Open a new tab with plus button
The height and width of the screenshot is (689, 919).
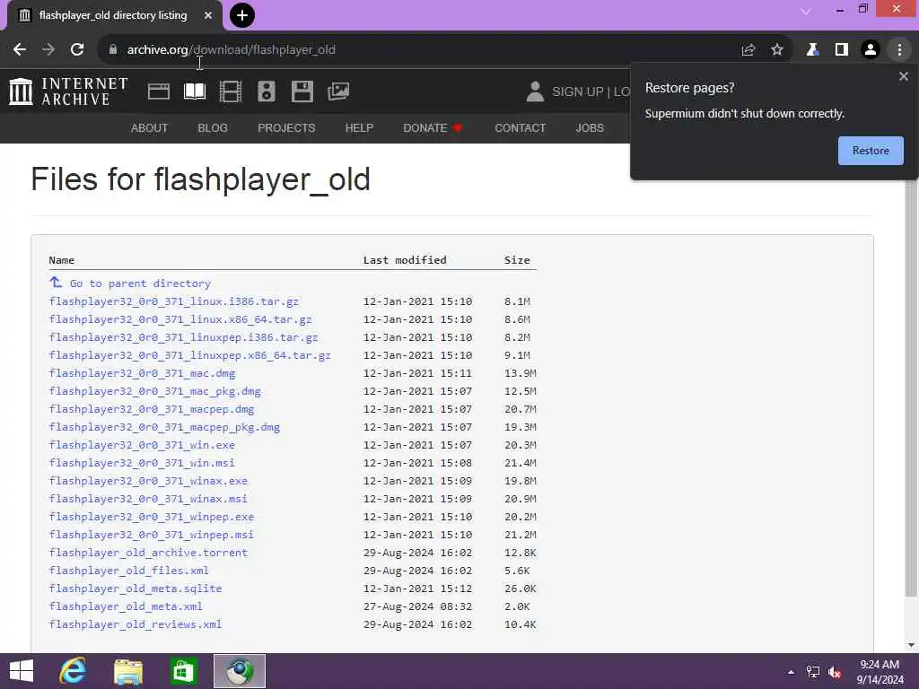(242, 15)
